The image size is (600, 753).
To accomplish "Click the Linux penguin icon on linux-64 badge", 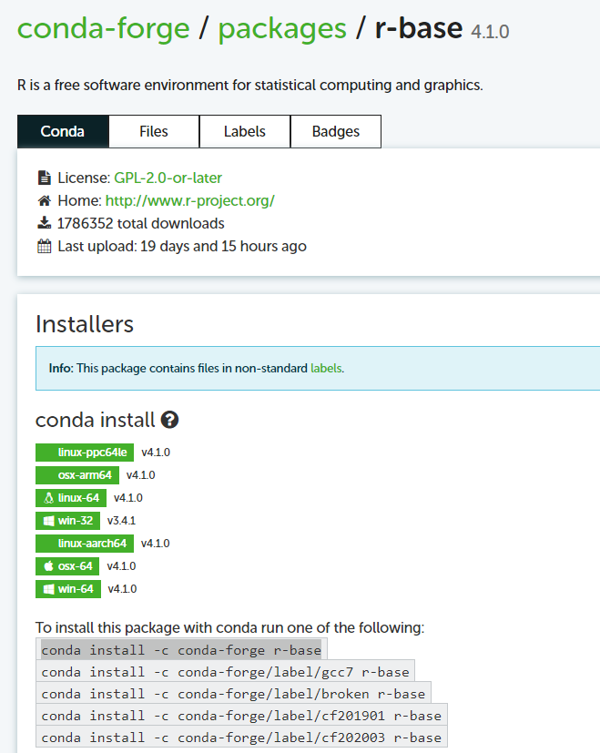I will point(47,497).
